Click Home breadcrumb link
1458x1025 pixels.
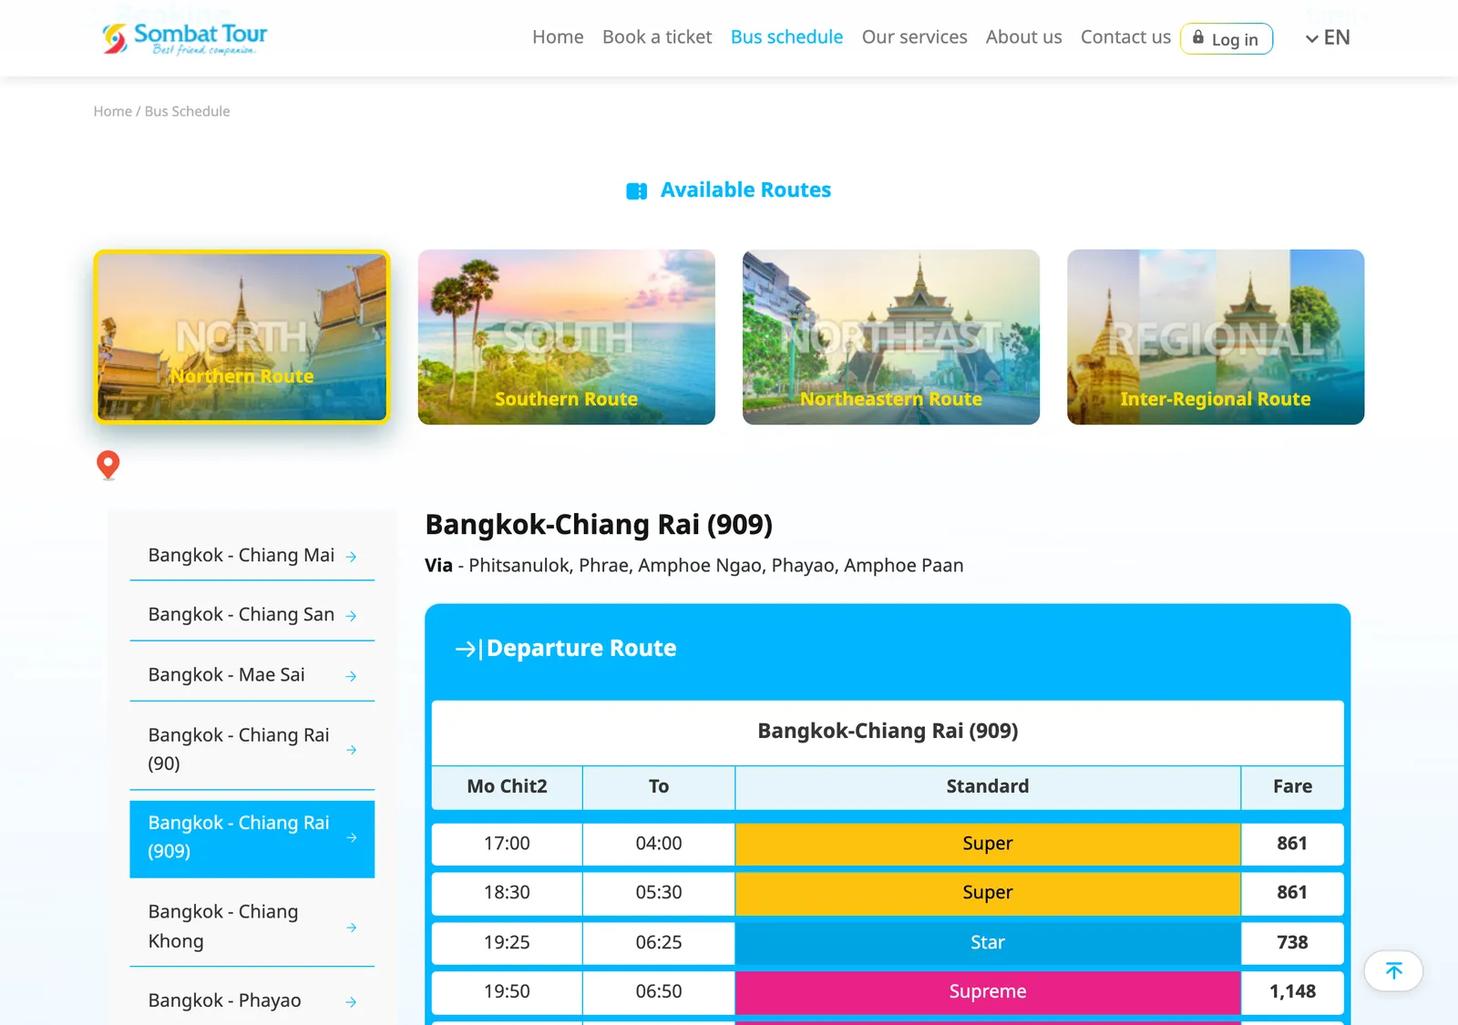(x=113, y=111)
